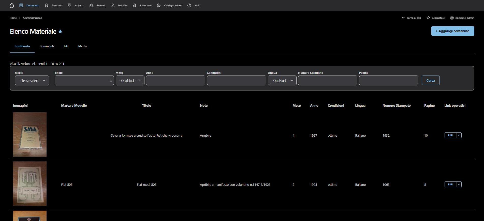Expand the Lingua filter dropdown
Image resolution: width=484 pixels, height=221 pixels.
[282, 81]
